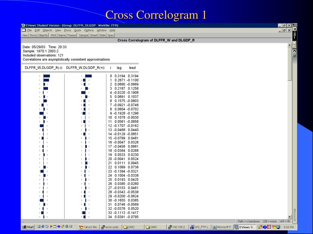This screenshot has width=313, height=234.
Task: Click the Spec button
Action: [111, 35]
